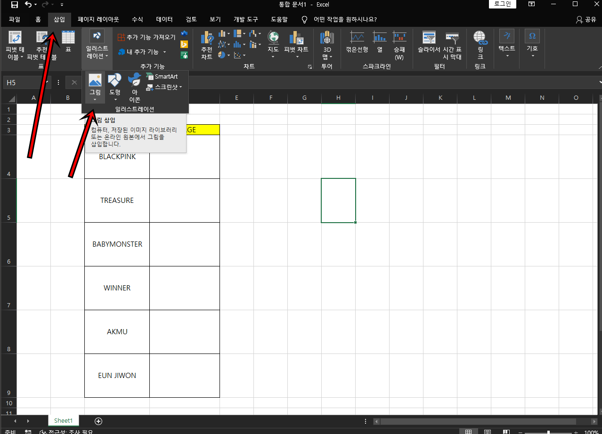602x434 pixels.
Task: Switch to Page Layout view
Action: pos(488,432)
